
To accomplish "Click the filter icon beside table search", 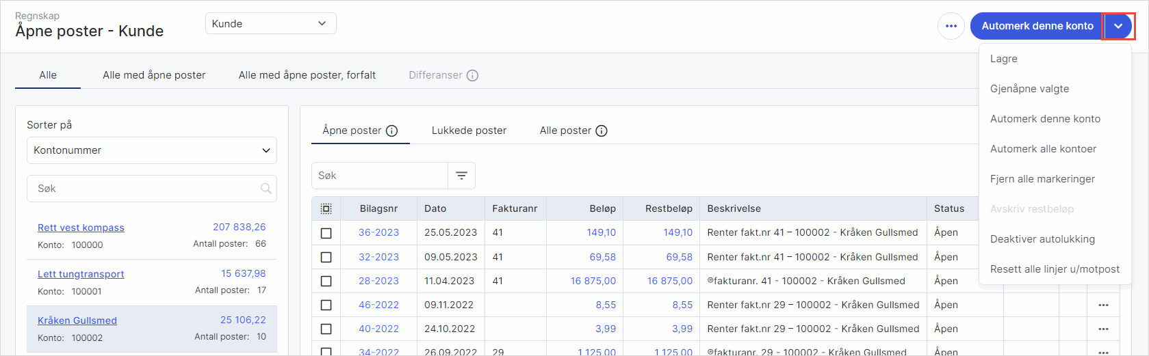I will [462, 176].
